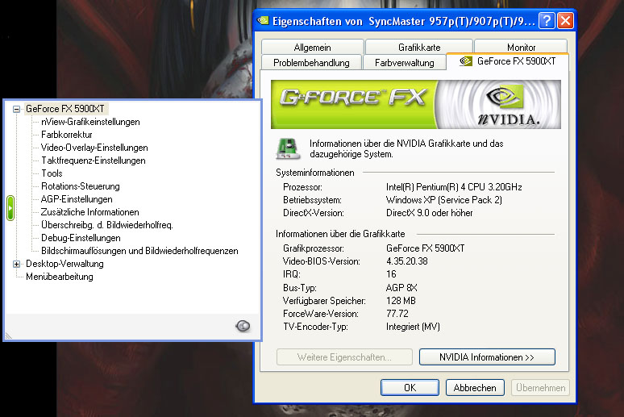624x417 pixels.
Task: Click the IRQ value 16
Action: click(x=391, y=274)
